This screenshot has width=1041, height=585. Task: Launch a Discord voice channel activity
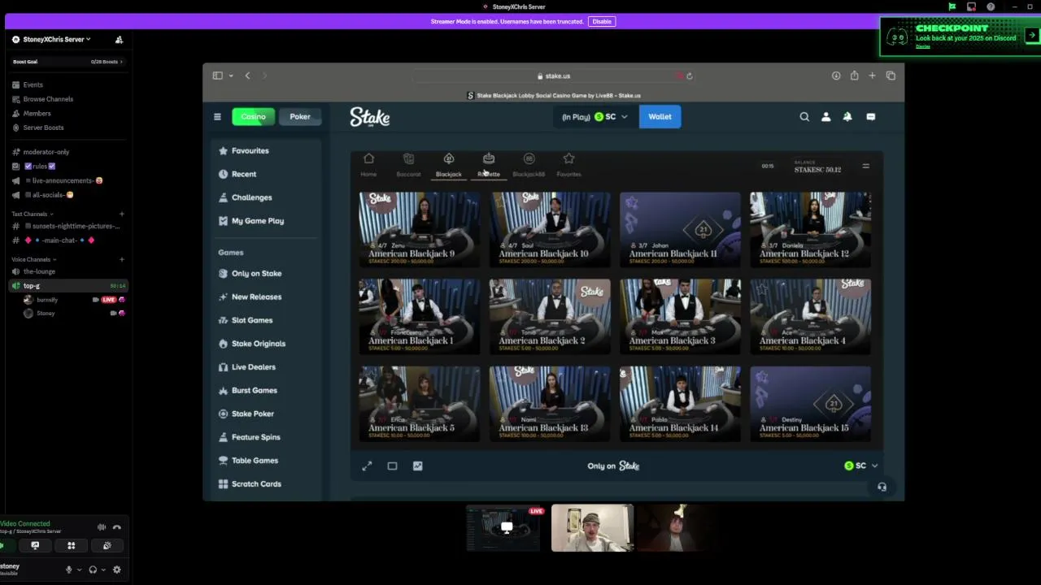click(x=71, y=546)
